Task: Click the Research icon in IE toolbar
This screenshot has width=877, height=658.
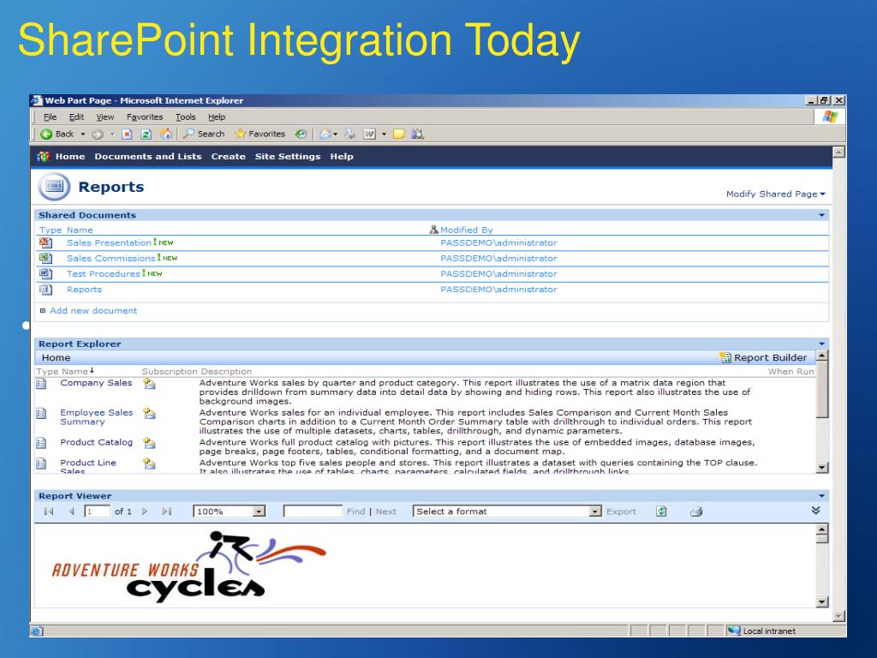Action: click(418, 134)
